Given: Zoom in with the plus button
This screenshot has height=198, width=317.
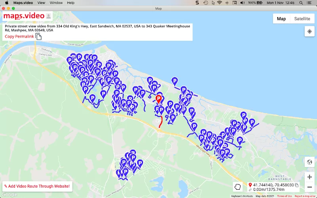Looking at the screenshot, I should (x=309, y=177).
